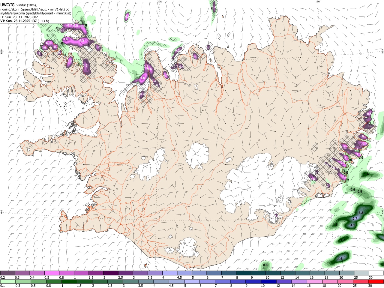
Task: Click the 3.8 rain value offshore
Action: tap(361, 213)
